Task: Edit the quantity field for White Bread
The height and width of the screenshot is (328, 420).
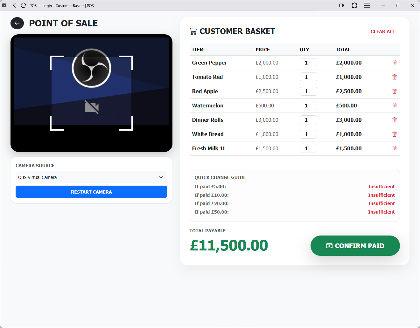Action: coord(308,134)
